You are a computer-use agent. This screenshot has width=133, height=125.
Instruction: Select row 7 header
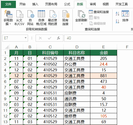[x=5, y=87]
